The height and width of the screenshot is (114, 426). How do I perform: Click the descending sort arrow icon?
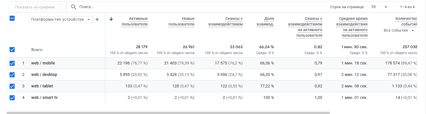click(111, 19)
